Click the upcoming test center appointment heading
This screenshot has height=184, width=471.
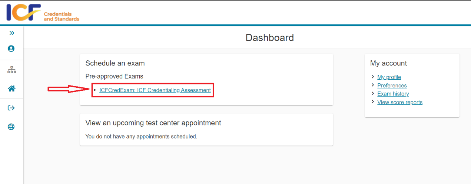[153, 123]
